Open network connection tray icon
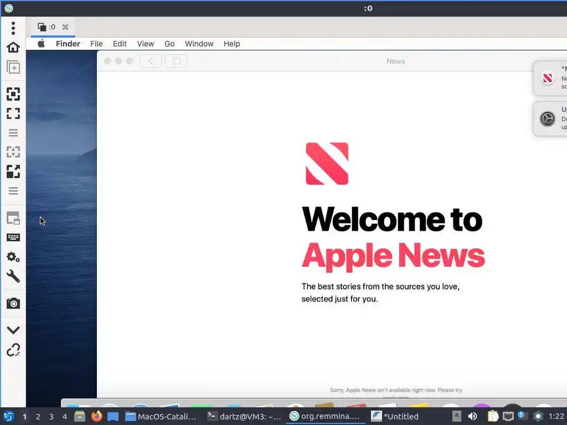 pyautogui.click(x=508, y=416)
